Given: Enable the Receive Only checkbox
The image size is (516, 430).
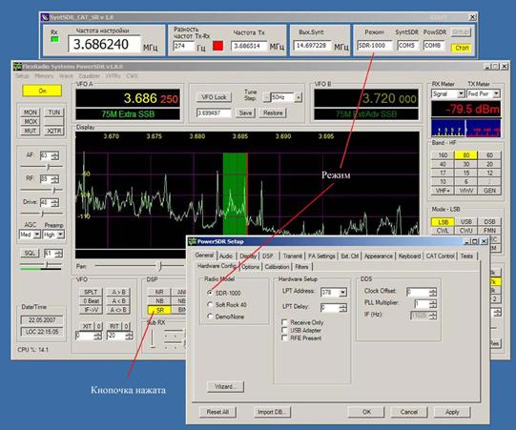Looking at the screenshot, I should coord(284,322).
